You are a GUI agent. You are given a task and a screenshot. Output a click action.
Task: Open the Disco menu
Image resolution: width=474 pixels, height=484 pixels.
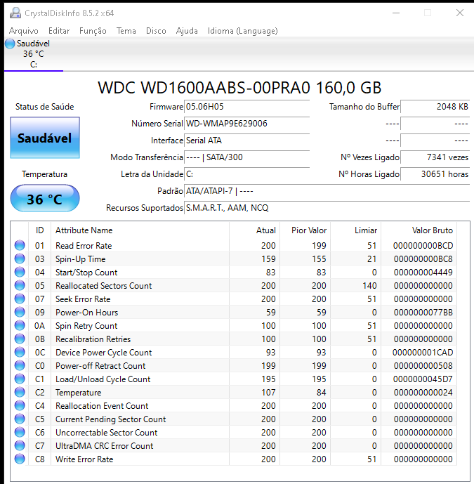point(156,31)
